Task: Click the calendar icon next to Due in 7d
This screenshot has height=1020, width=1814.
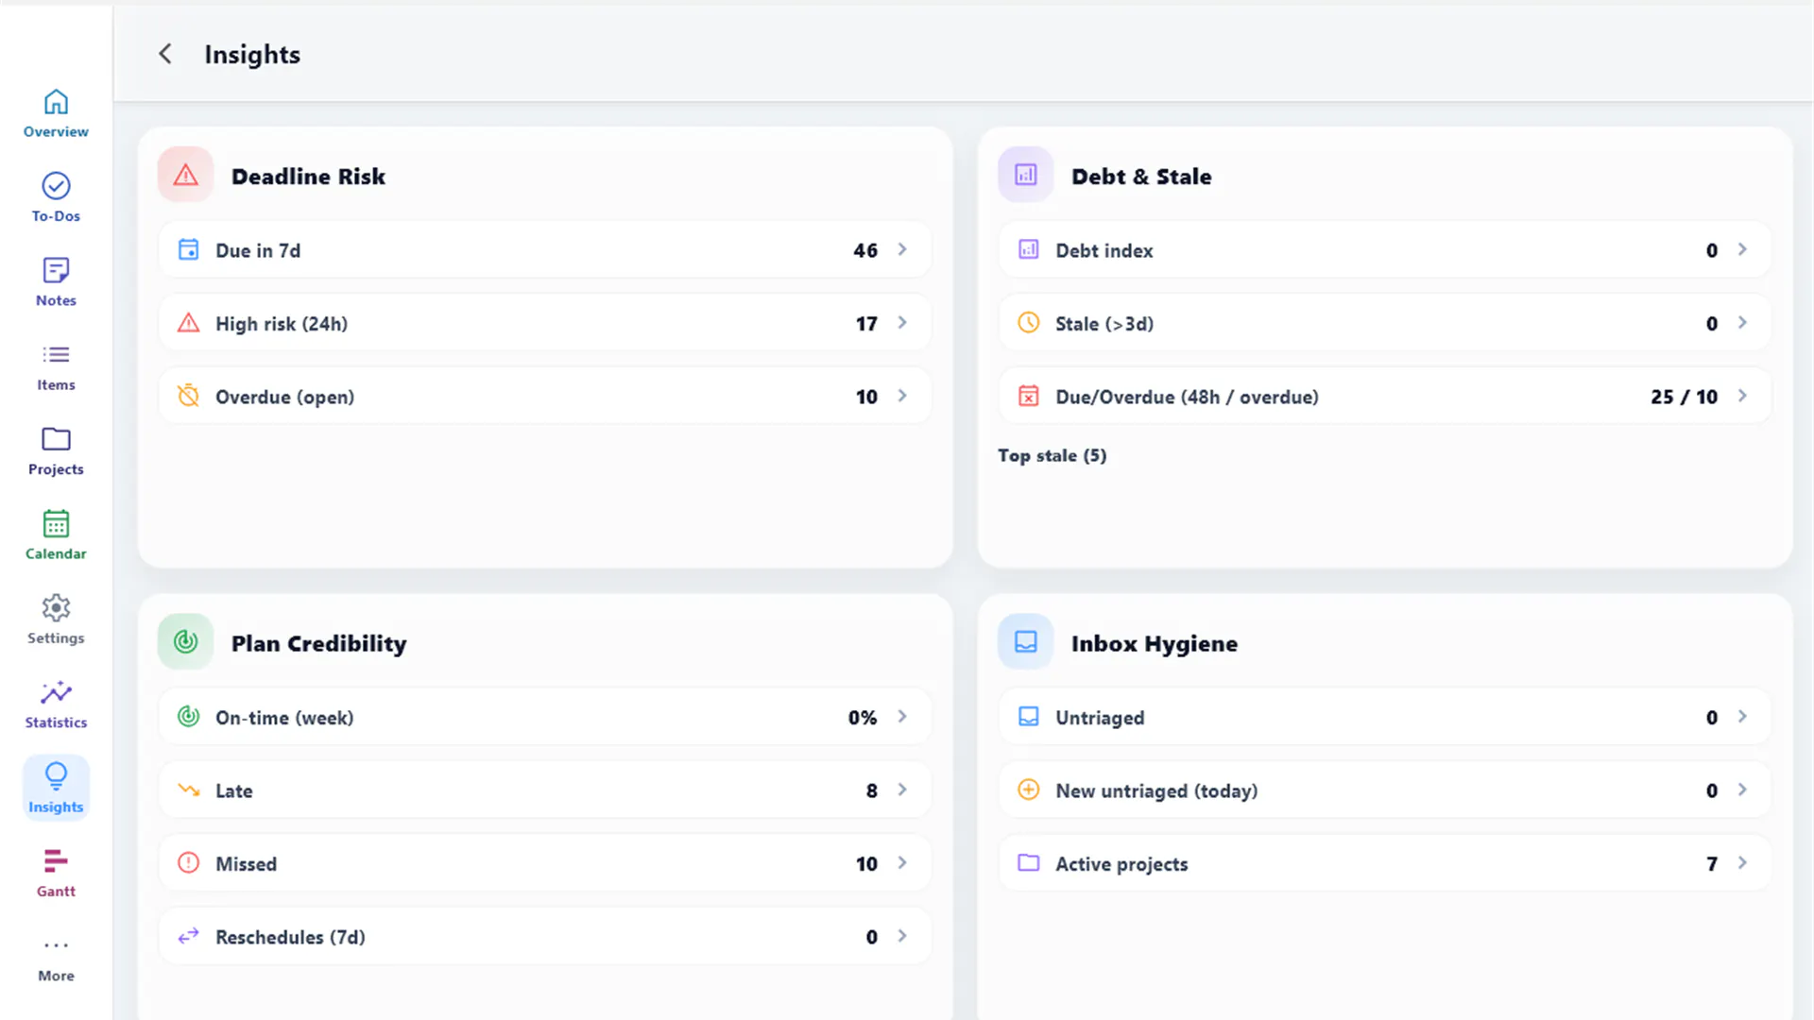Action: (x=189, y=249)
